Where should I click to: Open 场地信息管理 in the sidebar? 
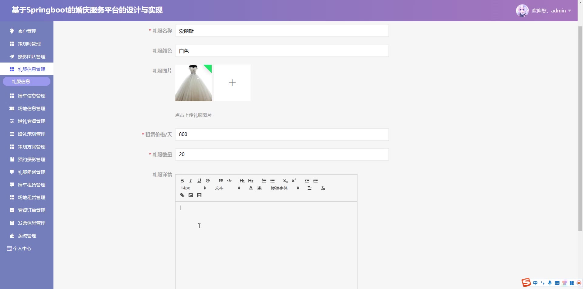(x=27, y=108)
